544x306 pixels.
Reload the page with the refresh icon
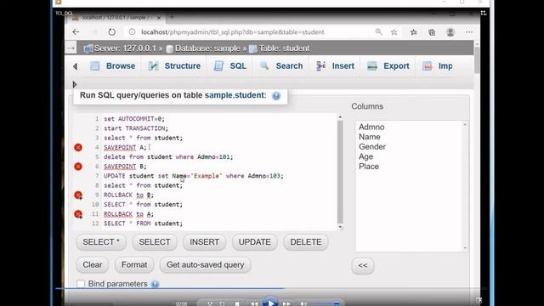click(111, 32)
